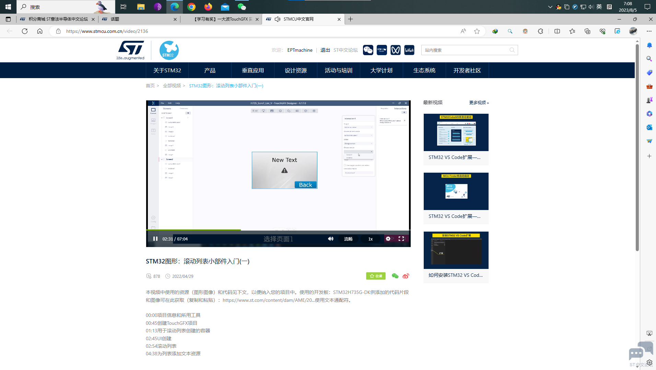Viewport: 656px width, 370px height.
Task: Expand the 产品 navigation menu
Action: pyautogui.click(x=210, y=71)
